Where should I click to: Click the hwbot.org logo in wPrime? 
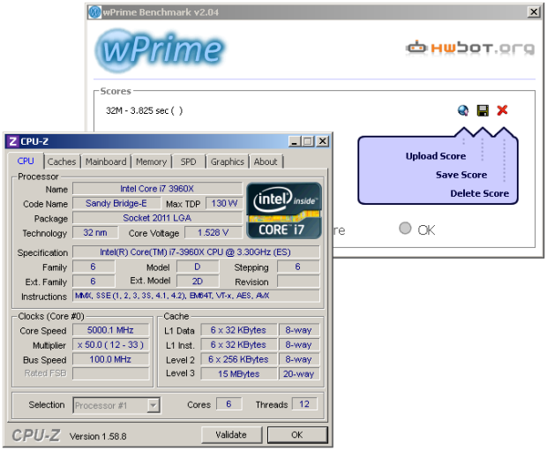click(470, 48)
